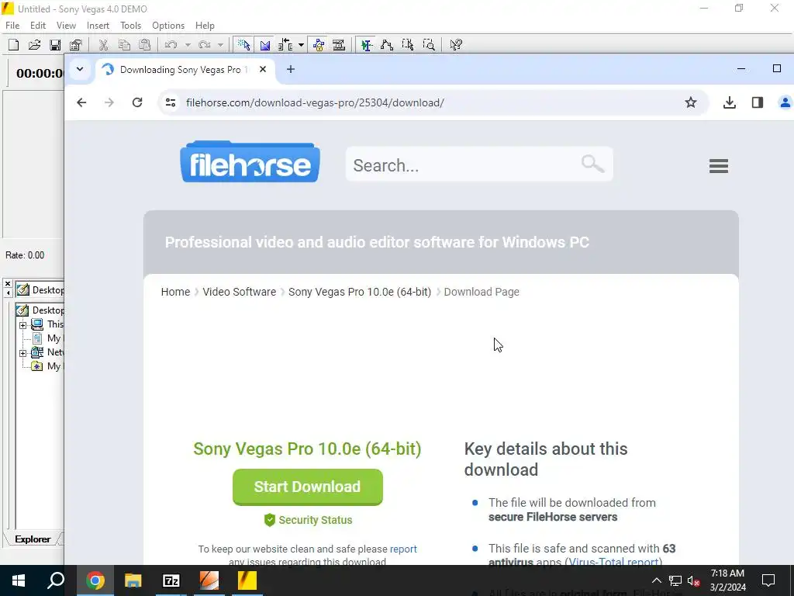The width and height of the screenshot is (794, 596).
Task: Click the FileHorse logo
Action: click(250, 161)
